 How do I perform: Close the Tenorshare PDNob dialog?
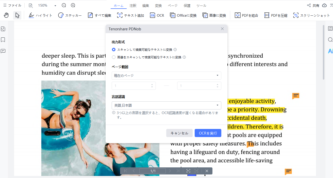pyautogui.click(x=222, y=29)
